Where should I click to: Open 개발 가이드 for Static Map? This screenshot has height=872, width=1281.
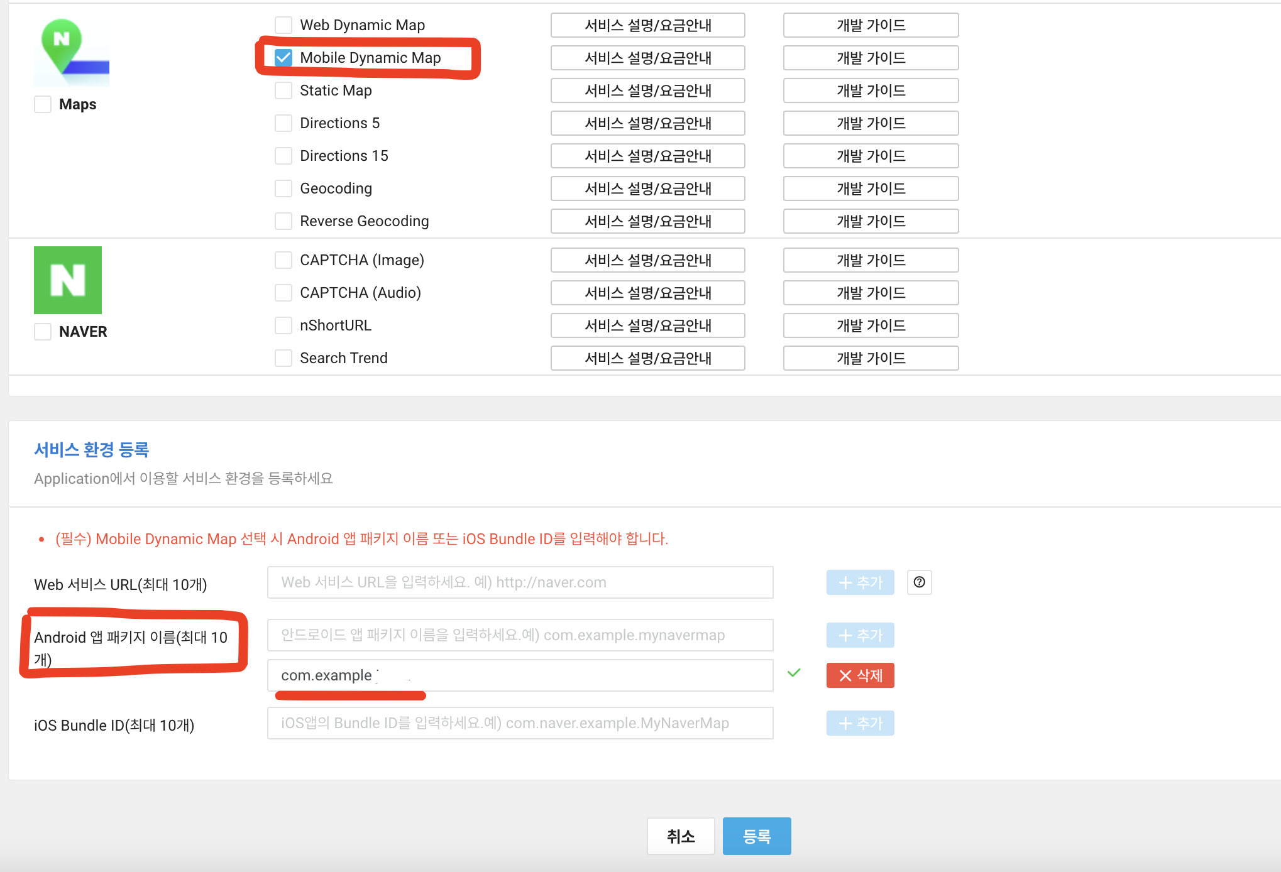(871, 90)
